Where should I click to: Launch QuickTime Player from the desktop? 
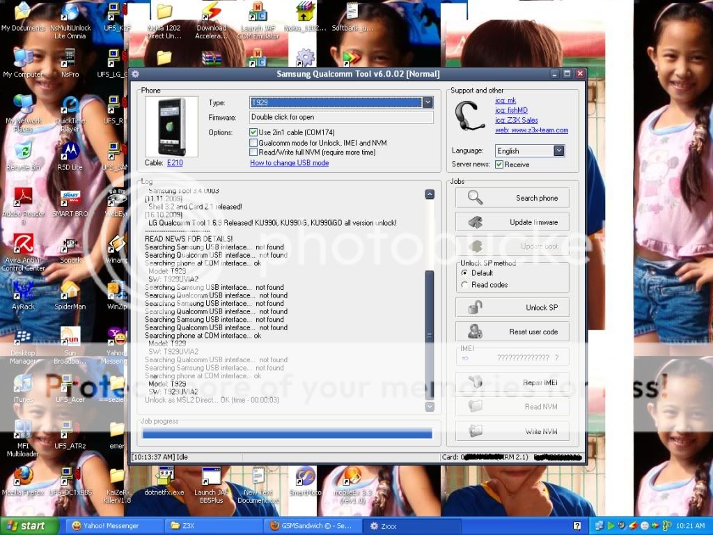pyautogui.click(x=70, y=114)
